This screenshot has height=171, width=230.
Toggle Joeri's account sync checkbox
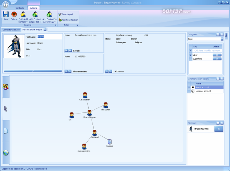pos(193,87)
